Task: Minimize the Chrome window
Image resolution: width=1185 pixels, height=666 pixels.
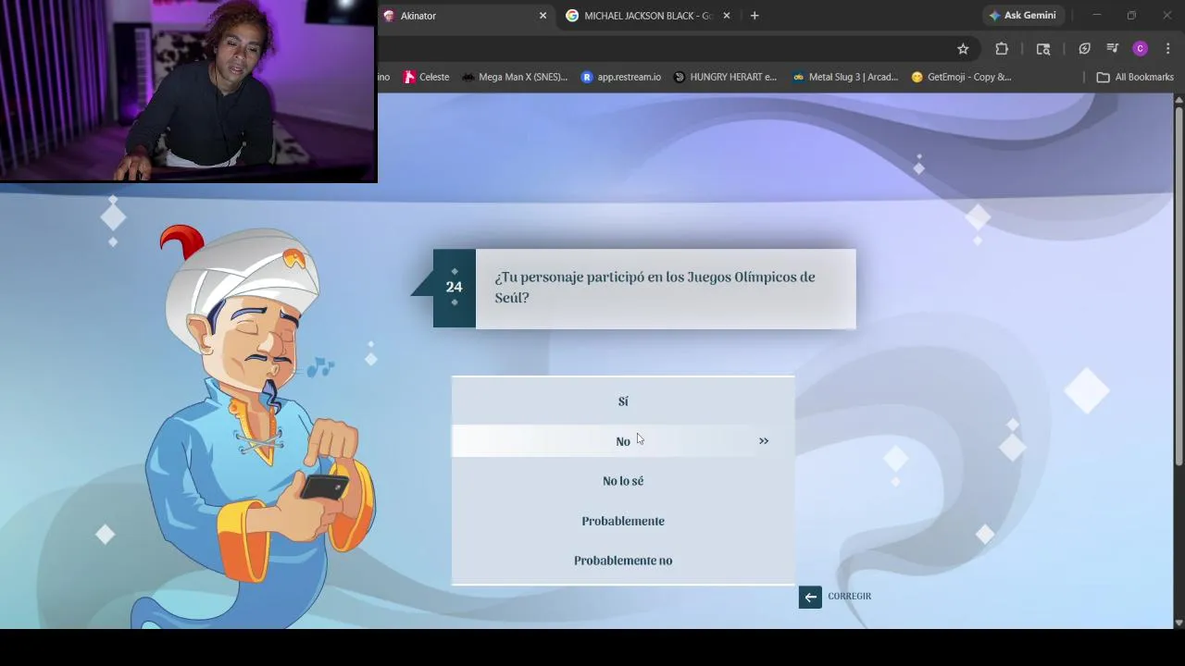Action: tap(1096, 16)
